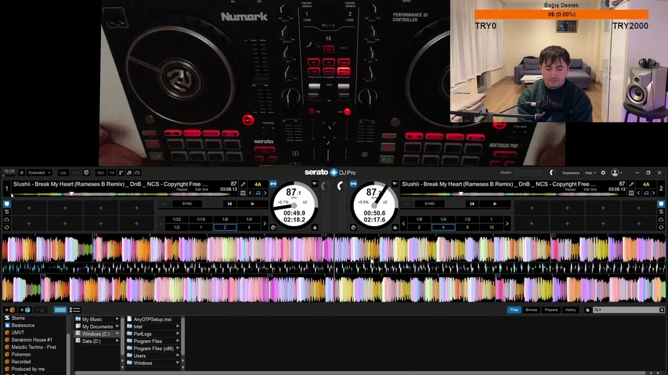Select the active 4 beat loop on deck 2
Screen dimensions: 668x375
(x=443, y=227)
